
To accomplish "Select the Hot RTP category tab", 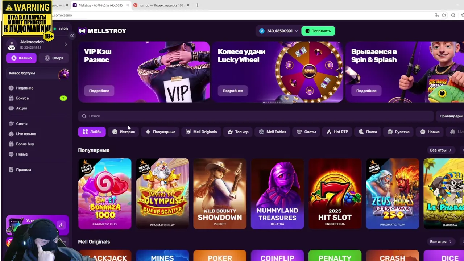I will pyautogui.click(x=337, y=132).
